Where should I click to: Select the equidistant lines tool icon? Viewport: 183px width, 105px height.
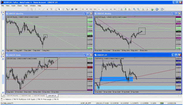(32, 9)
